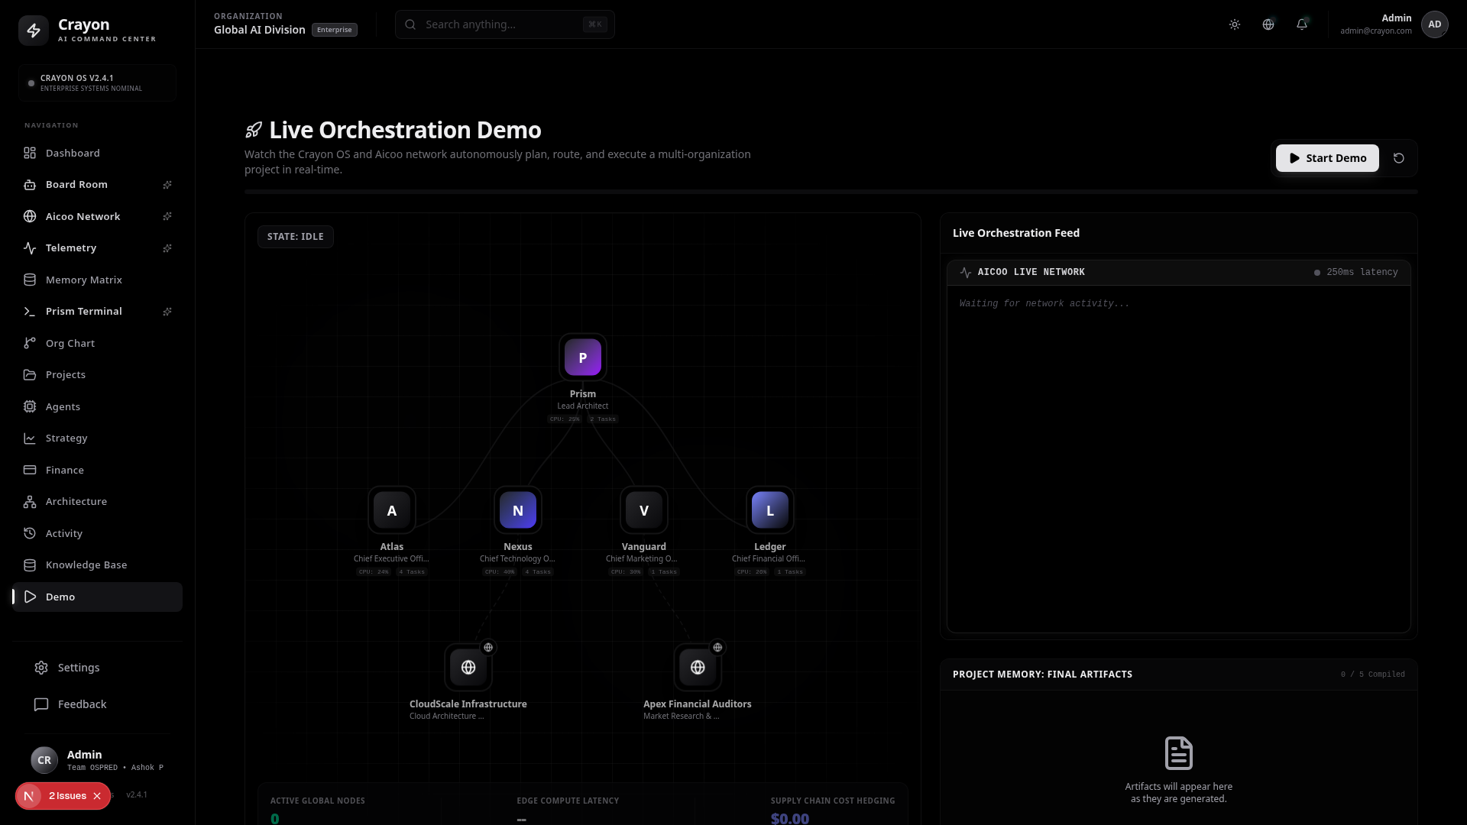Screen dimensions: 1467x825
Task: Click the Aicoo Live Network pulse icon
Action: click(x=966, y=273)
